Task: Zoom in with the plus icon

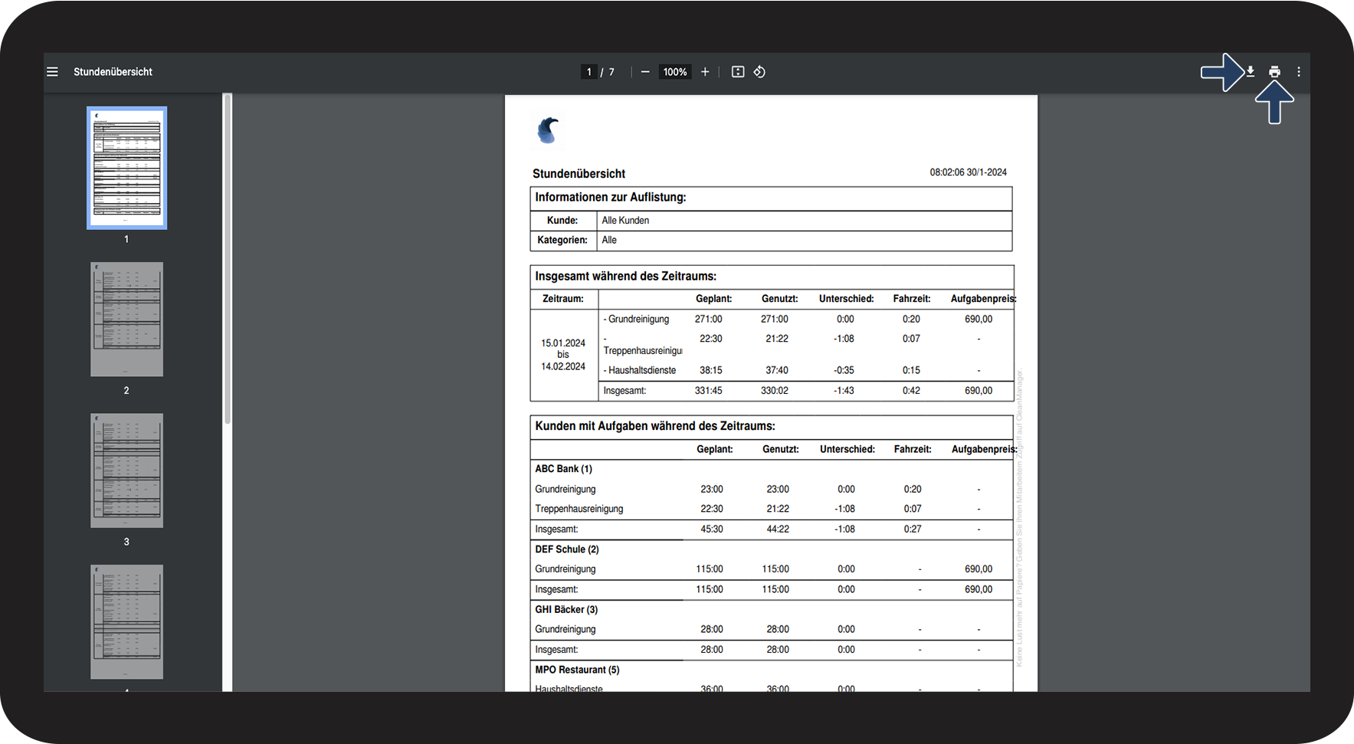Action: [705, 72]
